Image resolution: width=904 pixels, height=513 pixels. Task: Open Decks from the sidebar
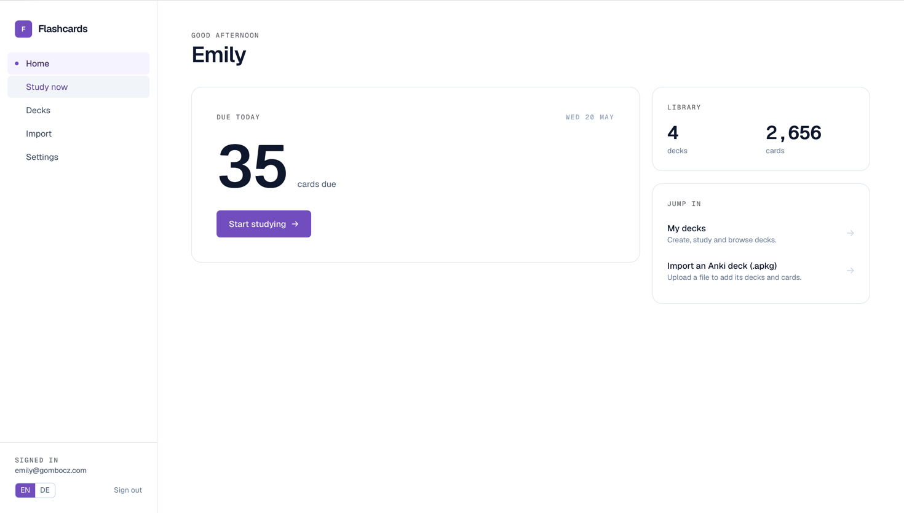78,110
